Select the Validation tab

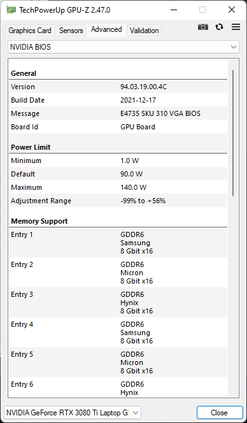pos(145,31)
